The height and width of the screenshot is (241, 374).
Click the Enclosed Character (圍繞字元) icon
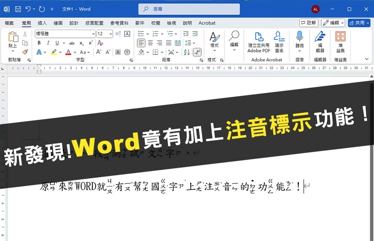(x=127, y=52)
